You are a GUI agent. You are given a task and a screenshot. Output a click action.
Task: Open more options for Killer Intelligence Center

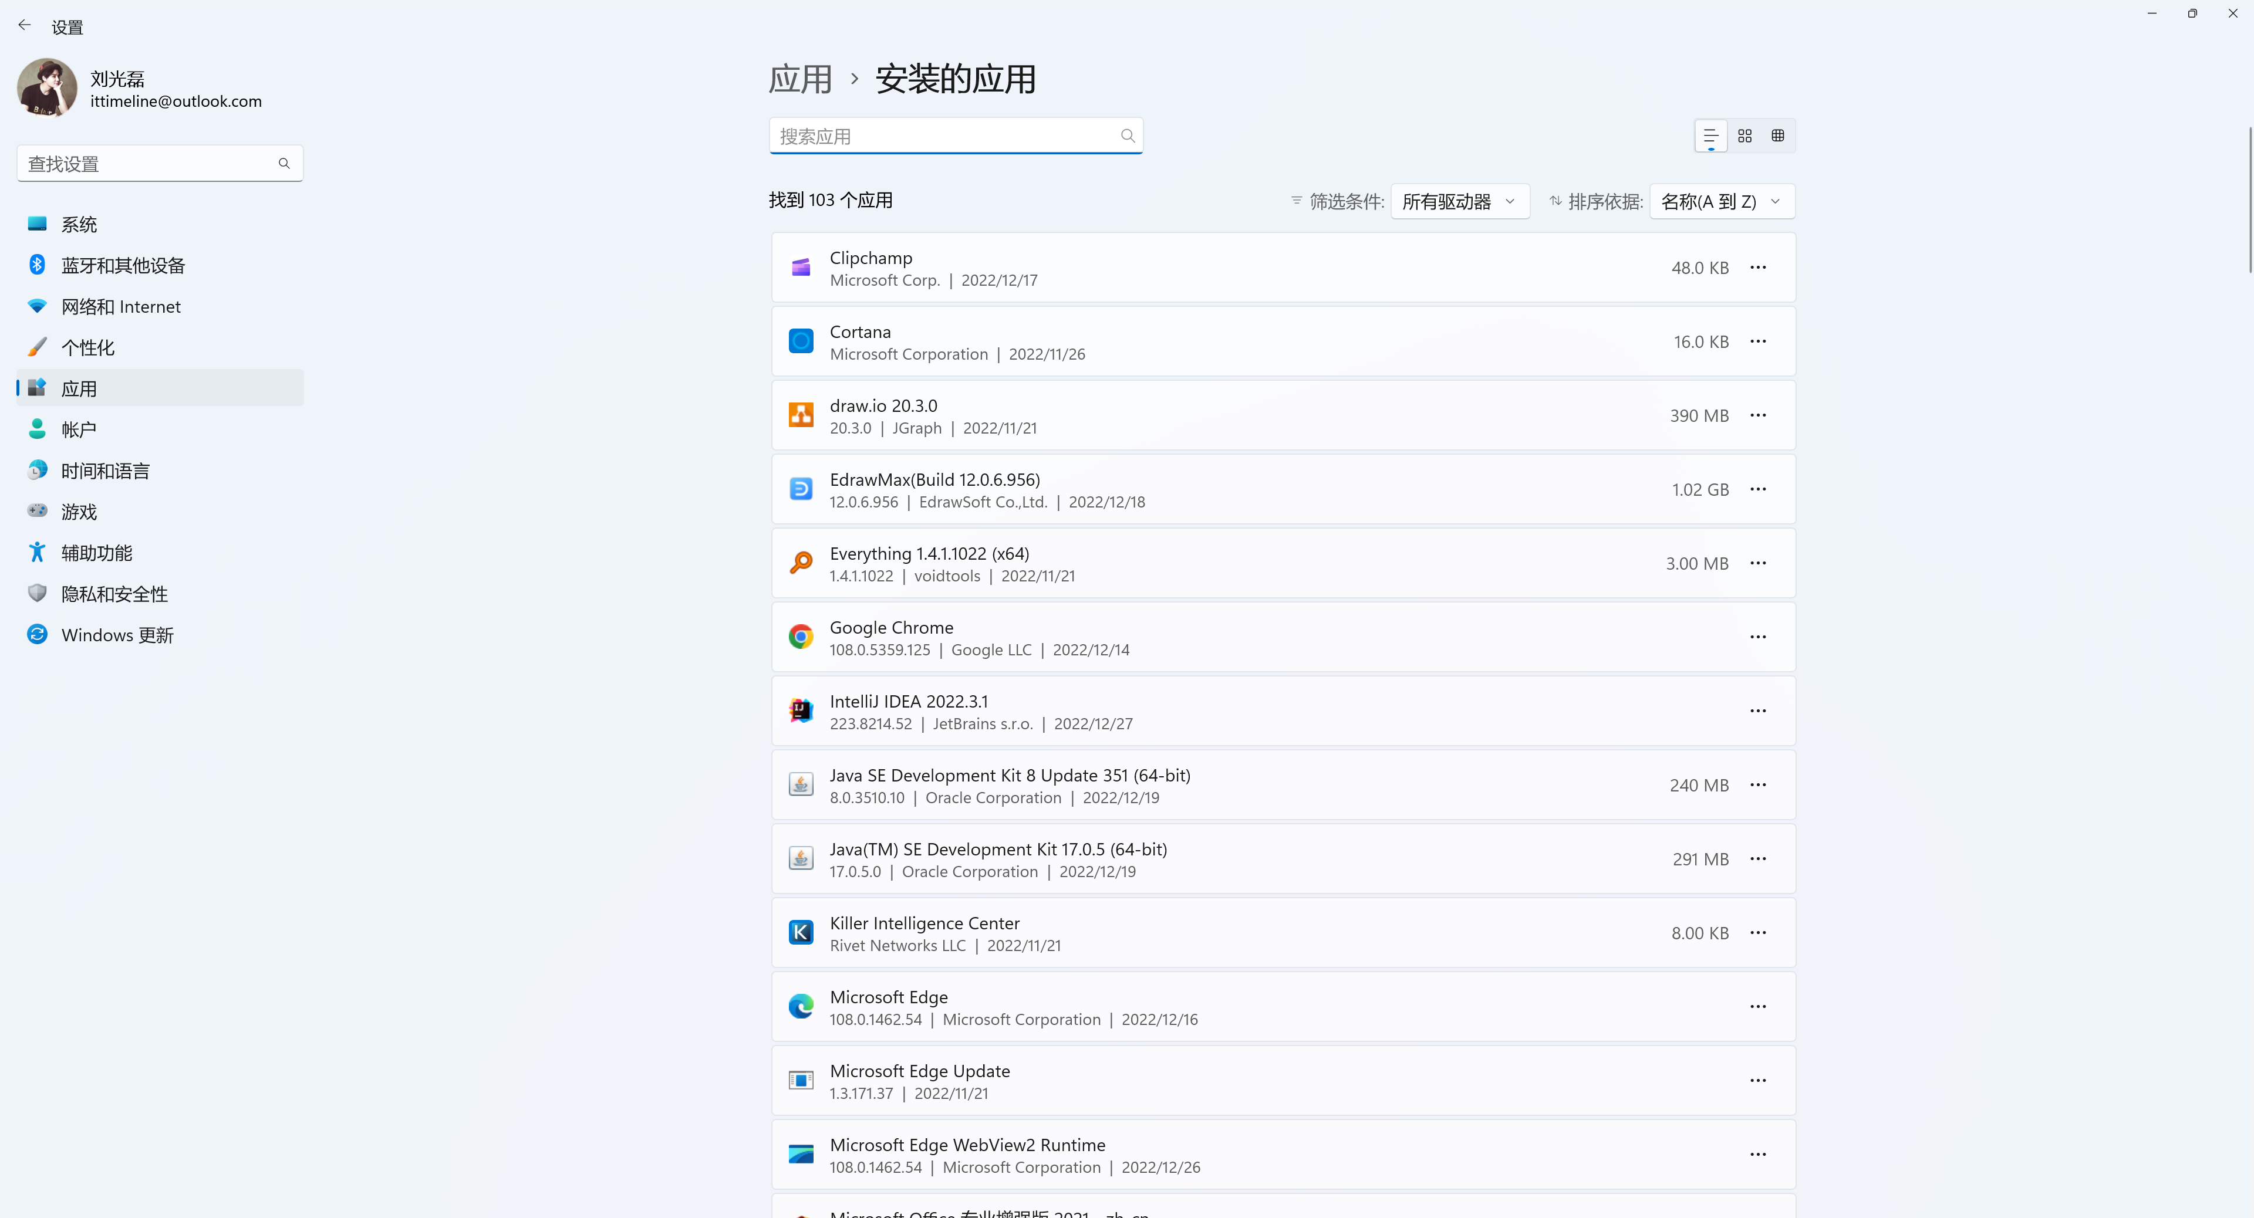[1758, 932]
